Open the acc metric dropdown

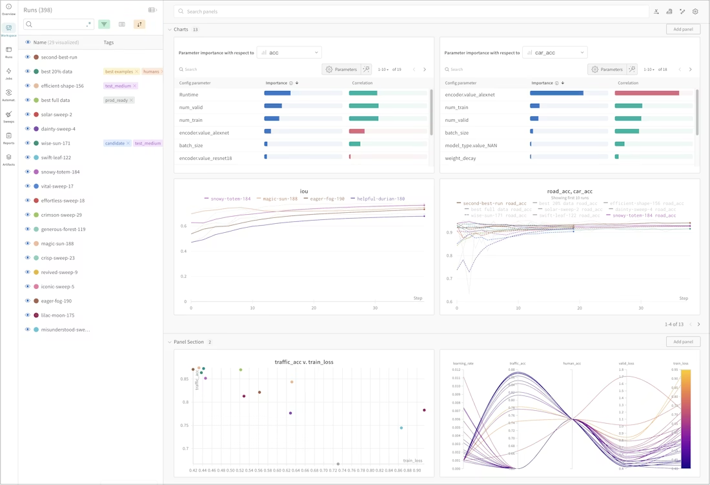[x=289, y=52]
